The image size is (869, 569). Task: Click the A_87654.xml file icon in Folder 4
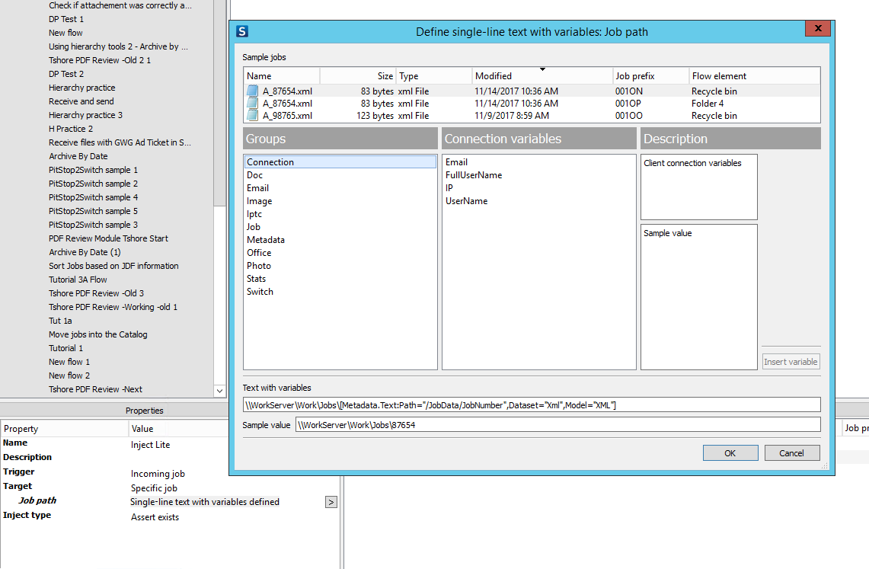pos(253,104)
